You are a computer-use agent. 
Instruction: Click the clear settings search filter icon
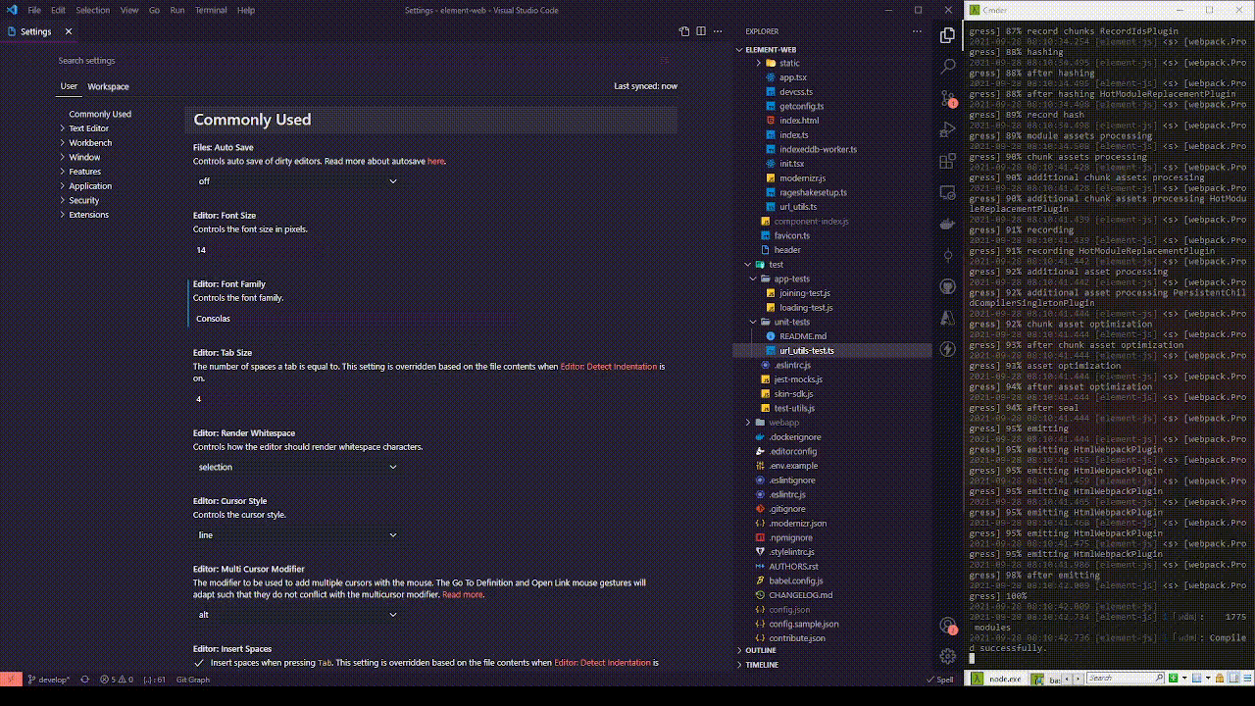coord(665,61)
